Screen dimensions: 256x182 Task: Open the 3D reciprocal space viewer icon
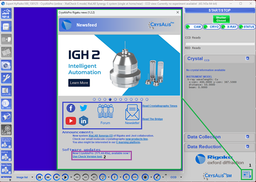6,130
